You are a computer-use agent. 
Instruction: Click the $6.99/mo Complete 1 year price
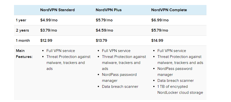point(160,20)
